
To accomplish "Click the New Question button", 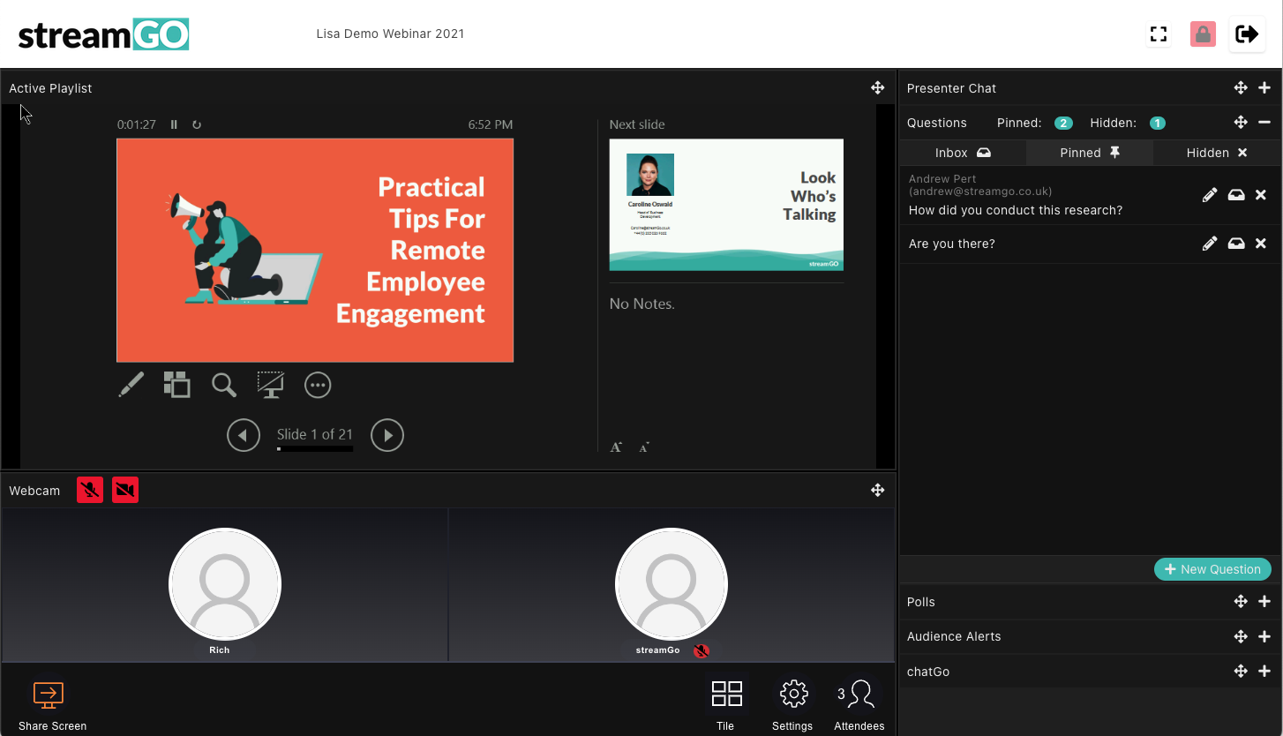I will click(x=1212, y=568).
